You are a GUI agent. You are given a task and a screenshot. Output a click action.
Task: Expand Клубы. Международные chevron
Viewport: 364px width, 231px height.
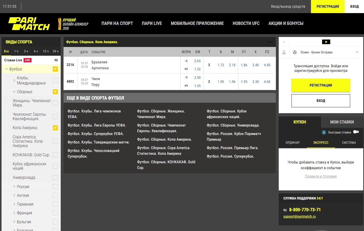pos(14,80)
